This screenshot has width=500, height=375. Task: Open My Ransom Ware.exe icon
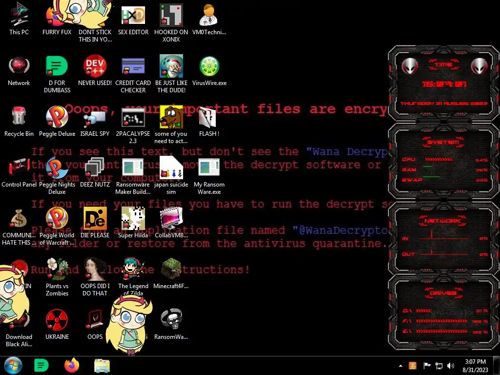click(209, 175)
